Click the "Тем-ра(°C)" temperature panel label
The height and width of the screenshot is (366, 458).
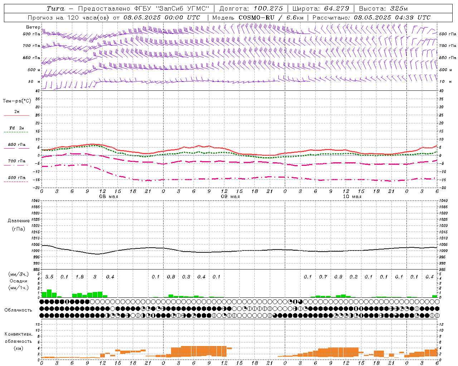[17, 101]
